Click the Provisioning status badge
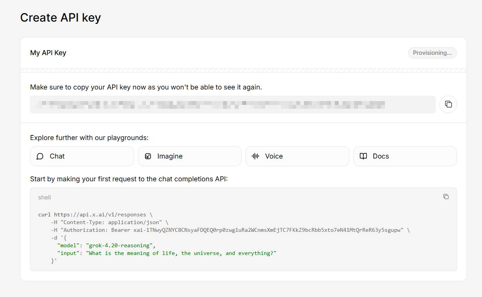 (x=432, y=53)
